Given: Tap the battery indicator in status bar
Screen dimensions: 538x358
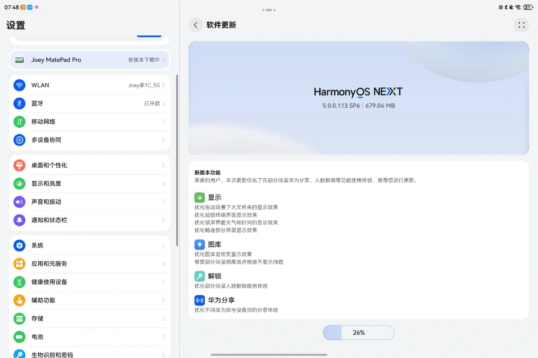Looking at the screenshot, I should pos(528,7).
